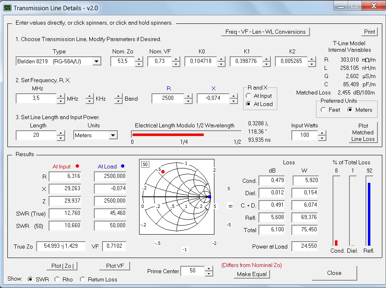
Task: Decrease Length with its down spinner arrow
Action: (x=60, y=138)
